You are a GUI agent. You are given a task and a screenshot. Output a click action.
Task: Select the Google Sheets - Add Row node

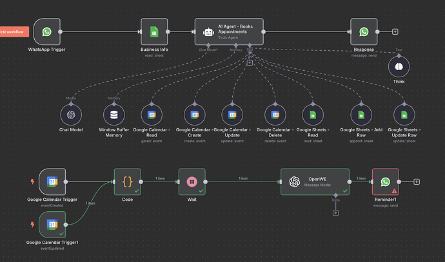click(361, 115)
